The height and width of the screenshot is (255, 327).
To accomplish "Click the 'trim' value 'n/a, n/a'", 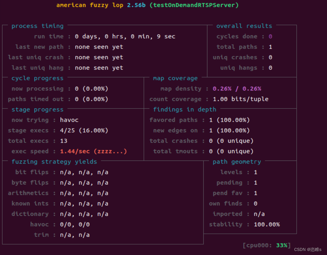I will 75,235.
